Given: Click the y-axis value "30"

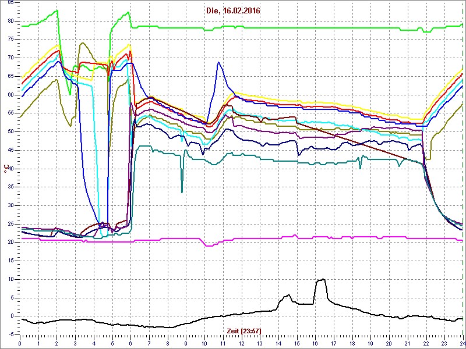Looking at the screenshot, I should [x=10, y=205].
